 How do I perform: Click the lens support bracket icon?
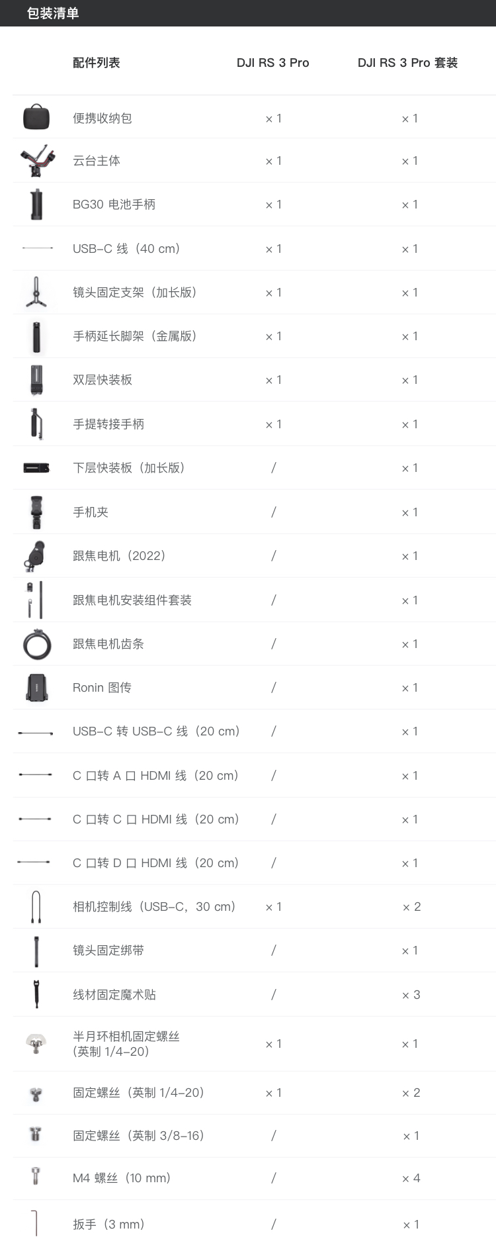pos(36,292)
